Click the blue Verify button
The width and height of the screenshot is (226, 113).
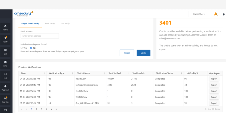[x=144, y=53]
